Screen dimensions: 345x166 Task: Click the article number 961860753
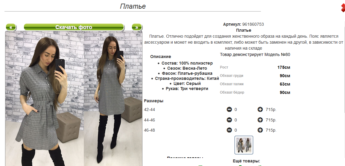(x=253, y=24)
